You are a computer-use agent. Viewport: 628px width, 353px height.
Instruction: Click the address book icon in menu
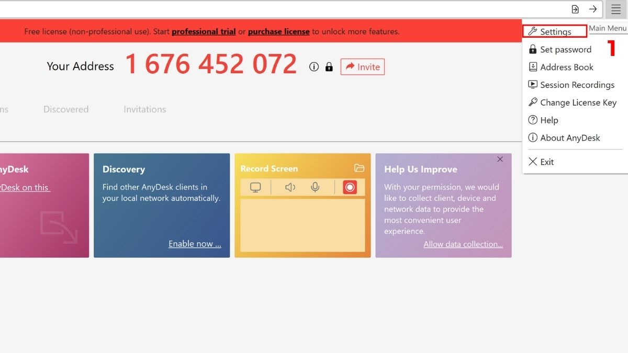click(533, 67)
